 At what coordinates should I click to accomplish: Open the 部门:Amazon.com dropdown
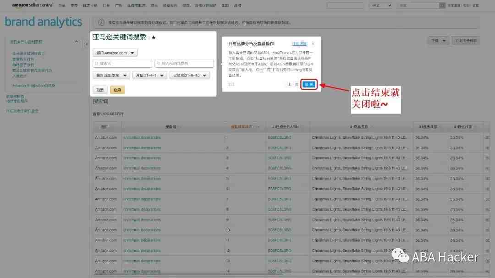point(115,53)
